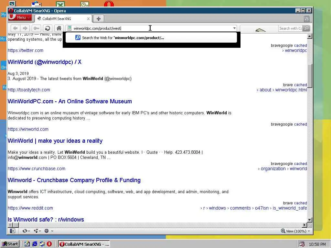Click the search magnifier icon in search field
This screenshot has height=248, width=331.
click(x=306, y=28)
